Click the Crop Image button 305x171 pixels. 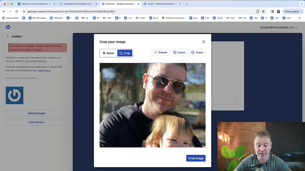[196, 158]
